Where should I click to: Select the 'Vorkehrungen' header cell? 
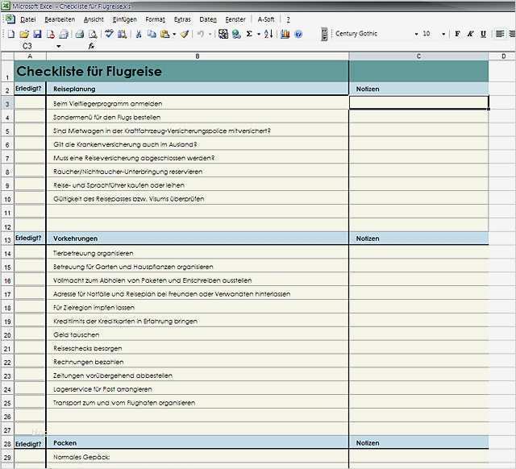click(x=198, y=239)
